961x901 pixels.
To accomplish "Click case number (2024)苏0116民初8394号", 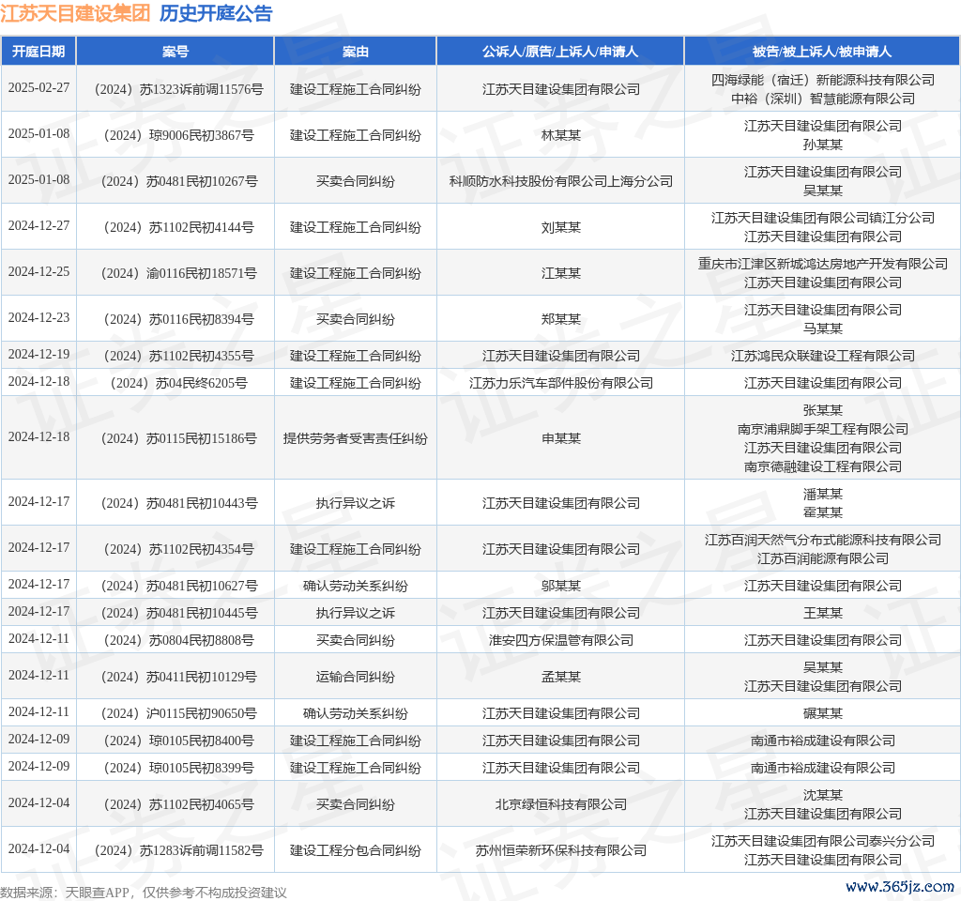I will pos(178,319).
